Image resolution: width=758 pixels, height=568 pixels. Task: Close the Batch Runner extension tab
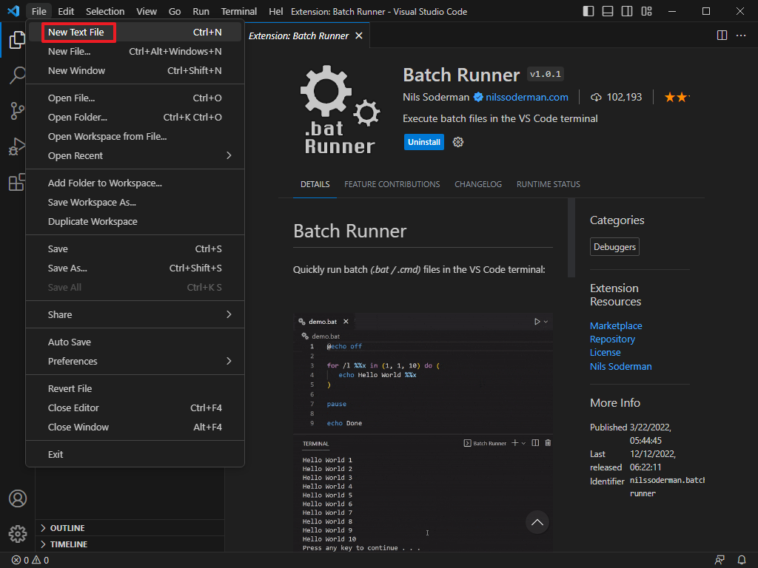(x=359, y=35)
